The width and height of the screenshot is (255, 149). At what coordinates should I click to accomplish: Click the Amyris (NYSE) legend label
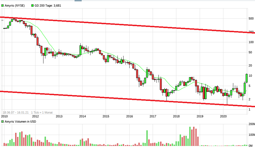point(15,5)
